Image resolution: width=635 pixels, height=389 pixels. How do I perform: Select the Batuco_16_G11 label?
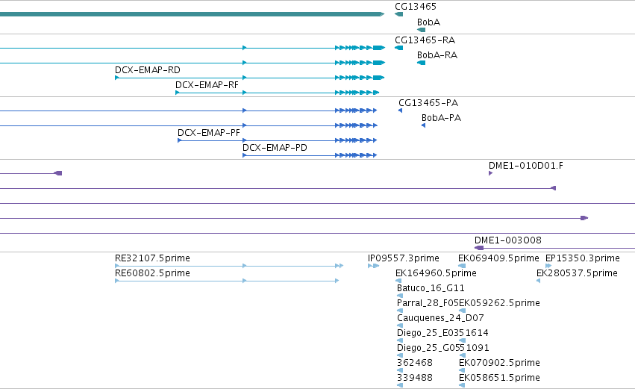point(431,288)
